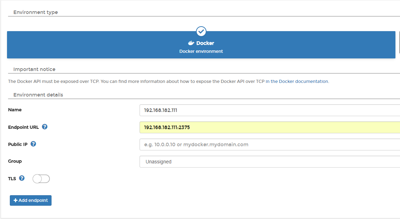Screen dimensions: 400x219
Task: Open the Docker documentation link
Action: tap(299, 82)
